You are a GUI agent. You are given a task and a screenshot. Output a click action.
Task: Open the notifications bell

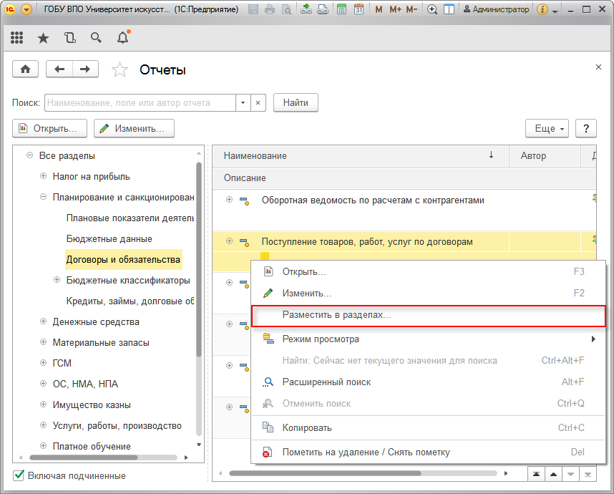[x=123, y=37]
